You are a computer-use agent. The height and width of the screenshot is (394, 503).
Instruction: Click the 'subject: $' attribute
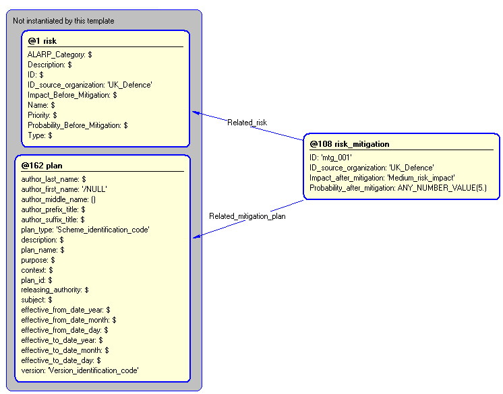click(37, 300)
